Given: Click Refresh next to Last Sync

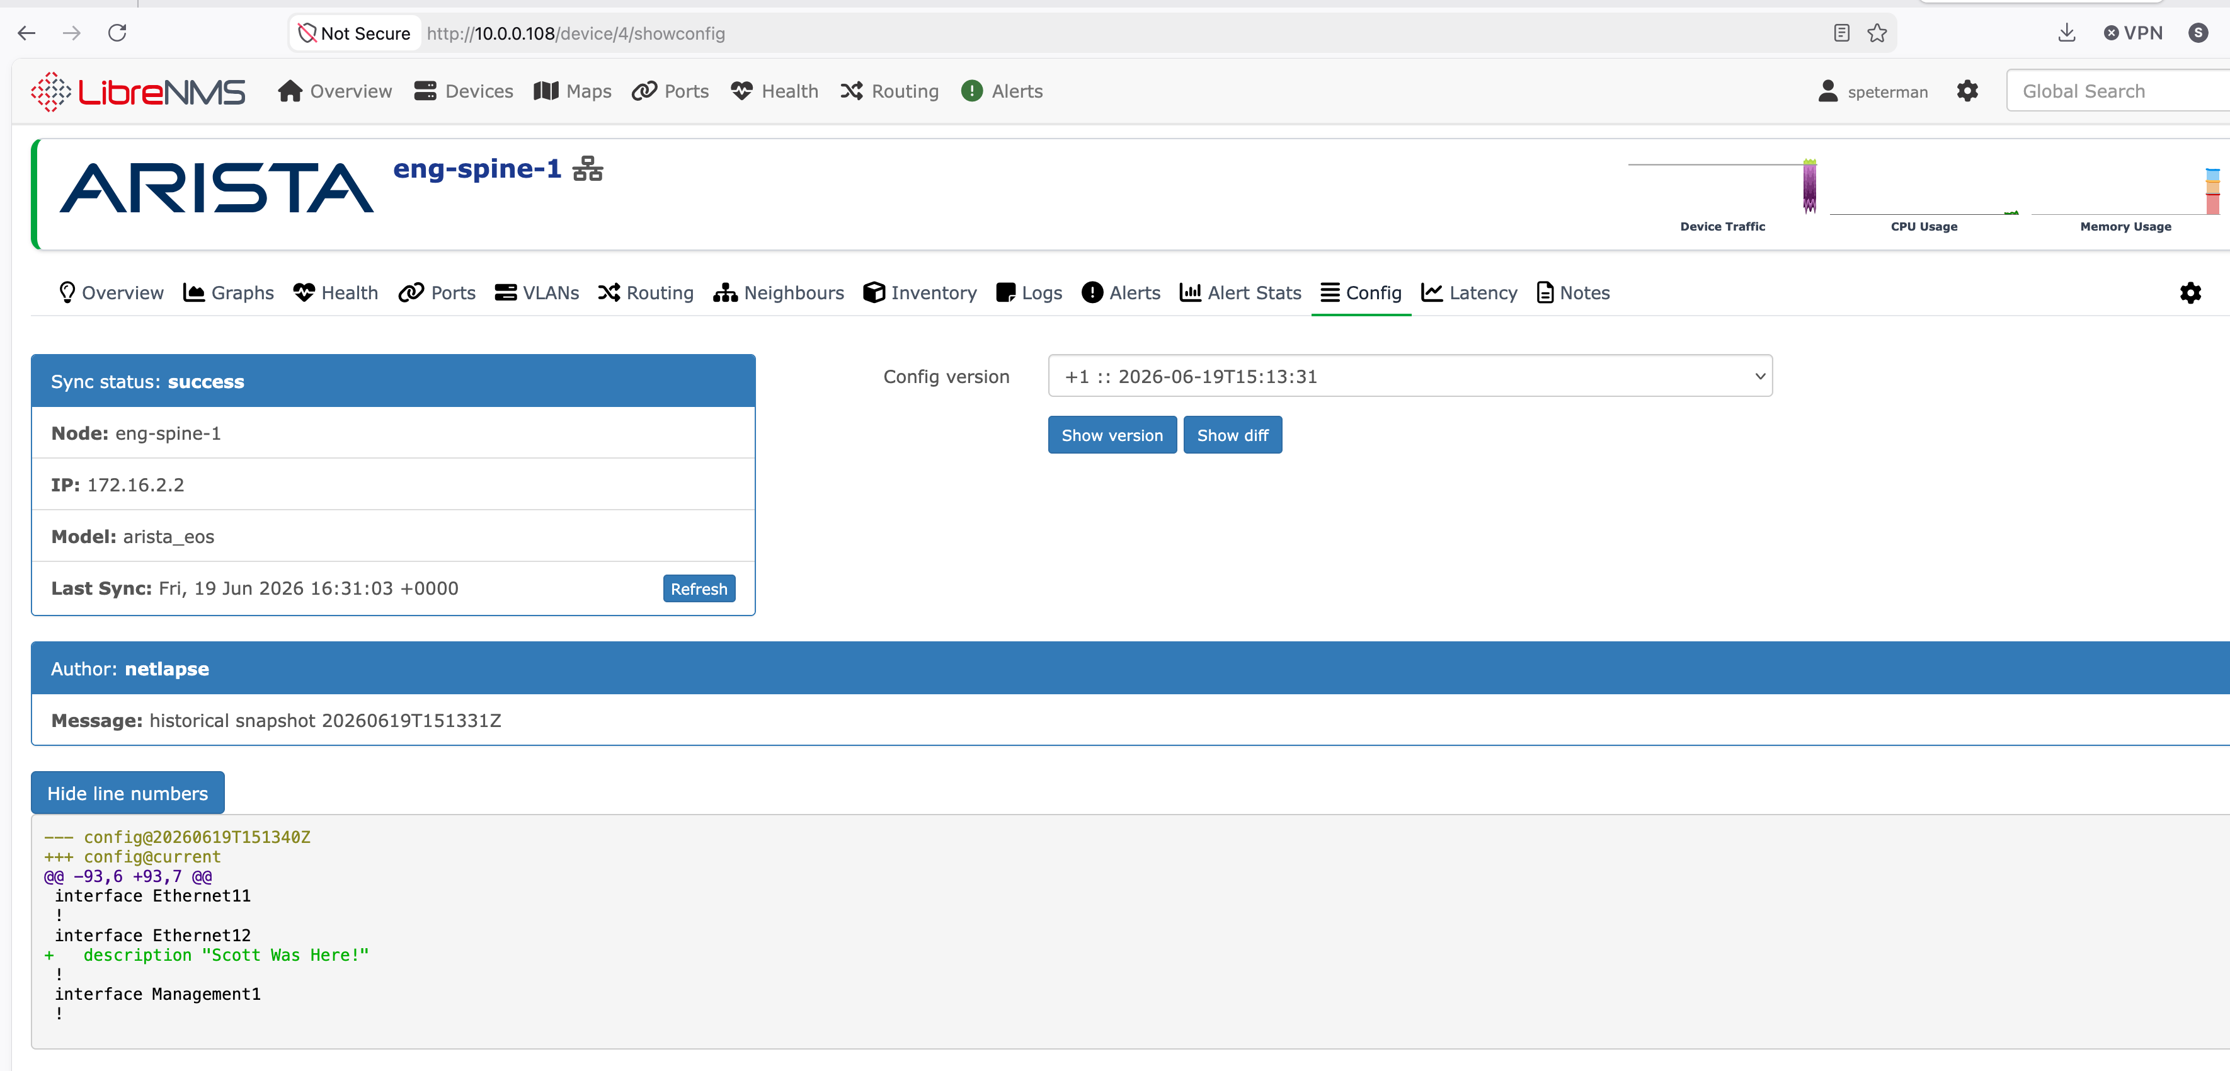Looking at the screenshot, I should [x=699, y=589].
